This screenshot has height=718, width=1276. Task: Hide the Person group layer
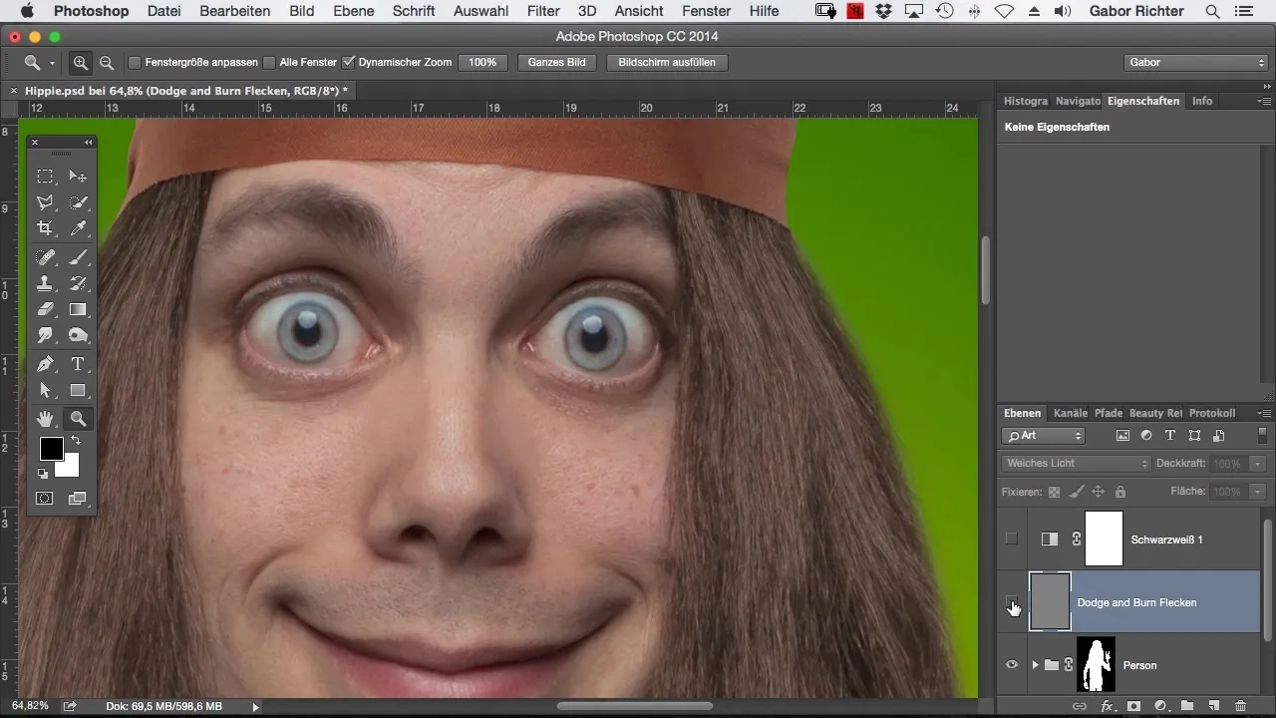click(1012, 665)
